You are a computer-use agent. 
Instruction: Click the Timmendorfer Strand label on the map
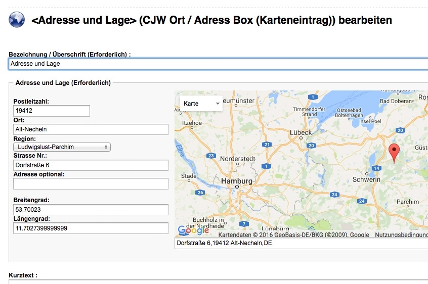click(x=309, y=112)
